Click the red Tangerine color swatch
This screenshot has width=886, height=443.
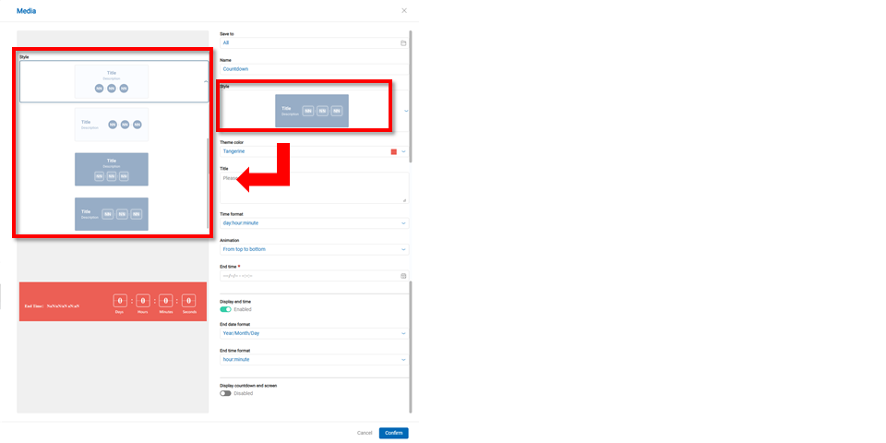click(x=394, y=151)
